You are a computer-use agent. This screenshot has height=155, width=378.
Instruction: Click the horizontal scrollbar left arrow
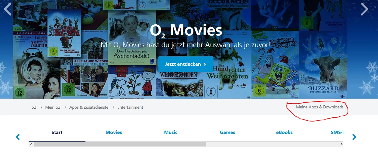click(x=31, y=144)
